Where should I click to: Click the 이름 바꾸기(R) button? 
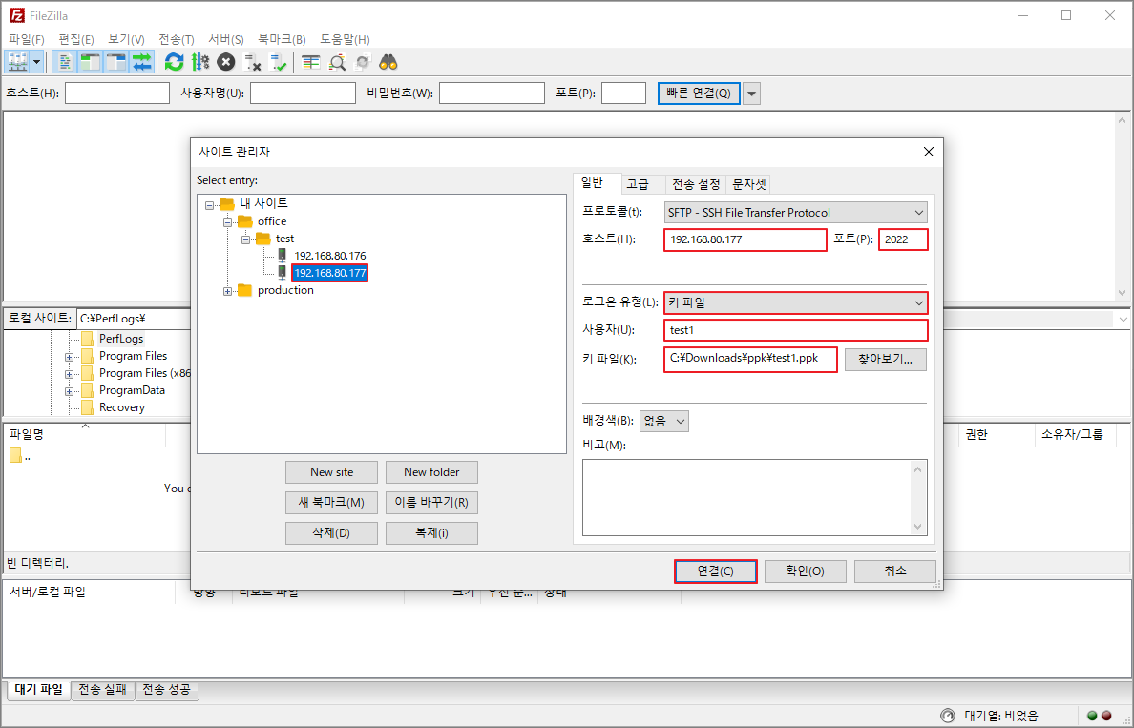click(431, 503)
